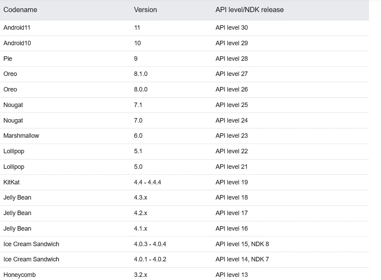Click version 11 cell
Viewport: 381px width, 280px height.
tap(137, 28)
